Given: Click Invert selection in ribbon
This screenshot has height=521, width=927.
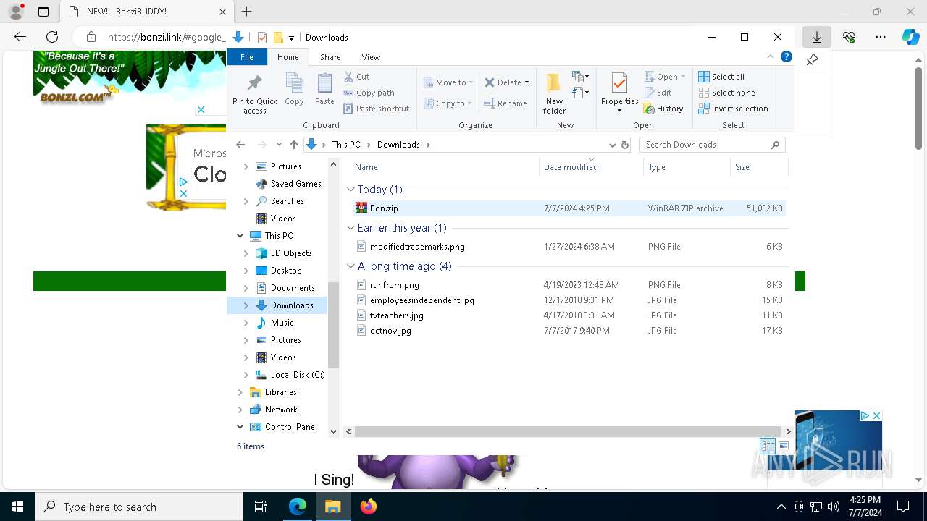Looking at the screenshot, I should (x=733, y=109).
